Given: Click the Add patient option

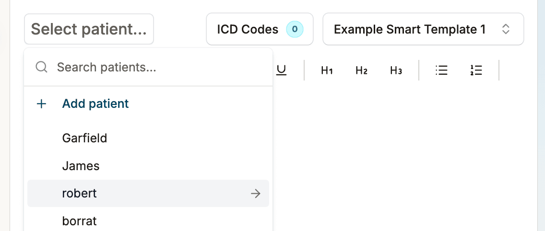Looking at the screenshot, I should pos(95,104).
